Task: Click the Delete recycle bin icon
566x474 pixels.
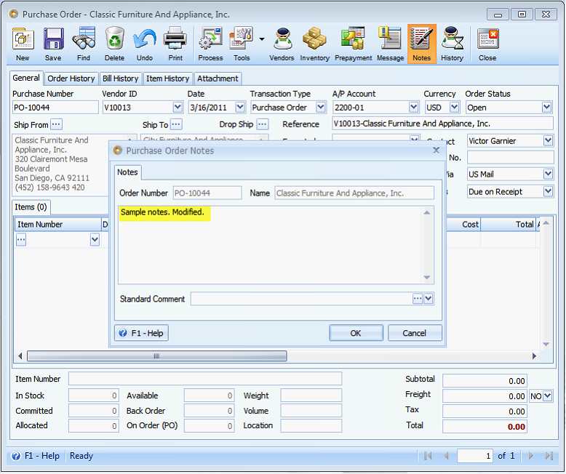Action: click(114, 44)
